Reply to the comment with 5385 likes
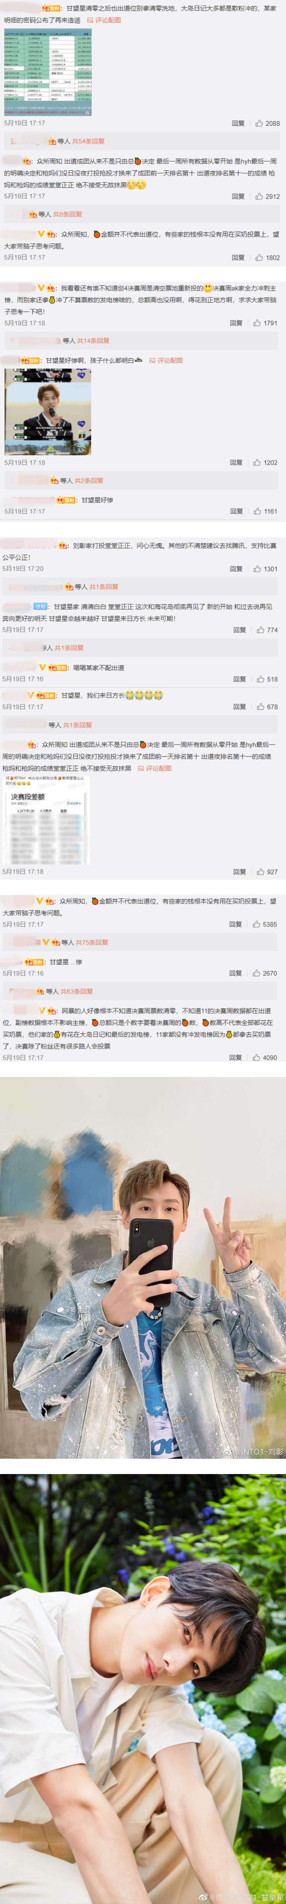Image resolution: width=286 pixels, height=1904 pixels. 235,924
